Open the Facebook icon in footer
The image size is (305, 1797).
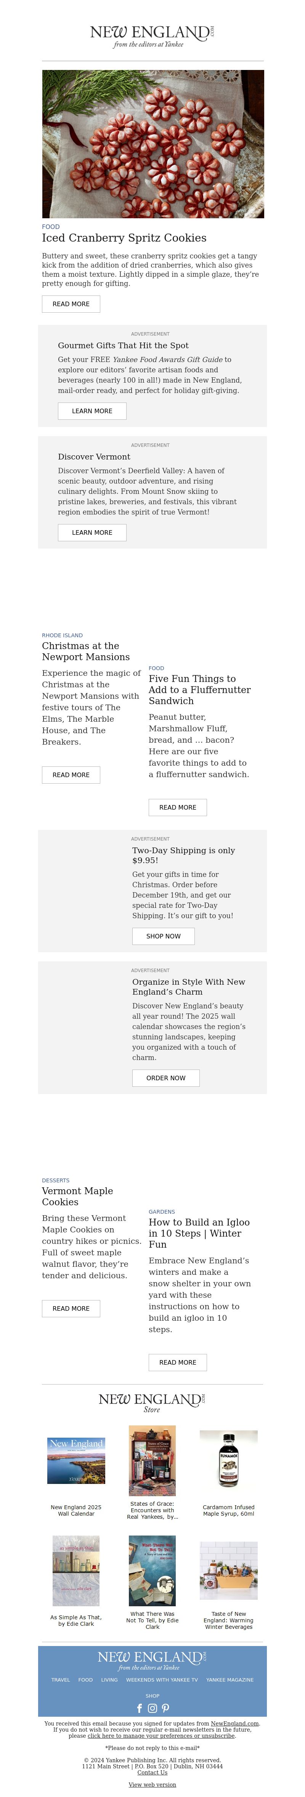[x=139, y=1708]
